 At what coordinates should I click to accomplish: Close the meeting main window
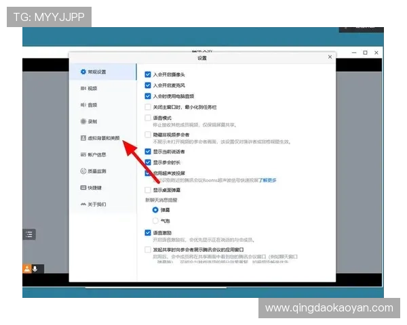[376, 53]
